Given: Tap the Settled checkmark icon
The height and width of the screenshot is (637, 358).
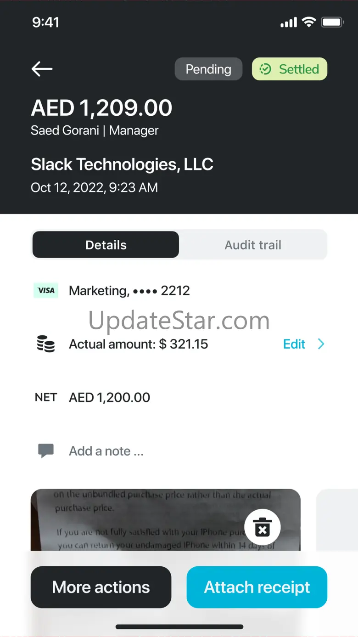Looking at the screenshot, I should pyautogui.click(x=265, y=69).
